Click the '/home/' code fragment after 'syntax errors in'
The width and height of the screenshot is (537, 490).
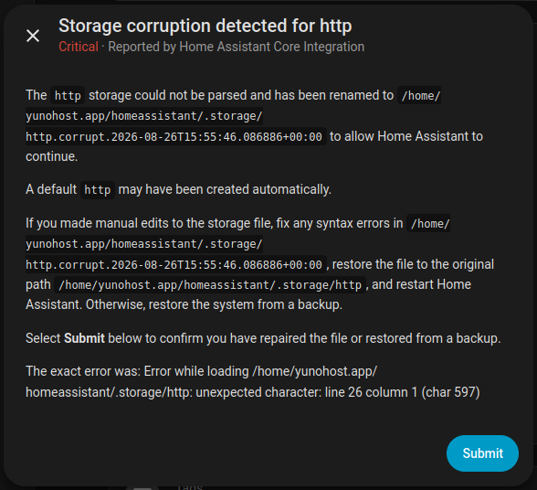pos(430,224)
